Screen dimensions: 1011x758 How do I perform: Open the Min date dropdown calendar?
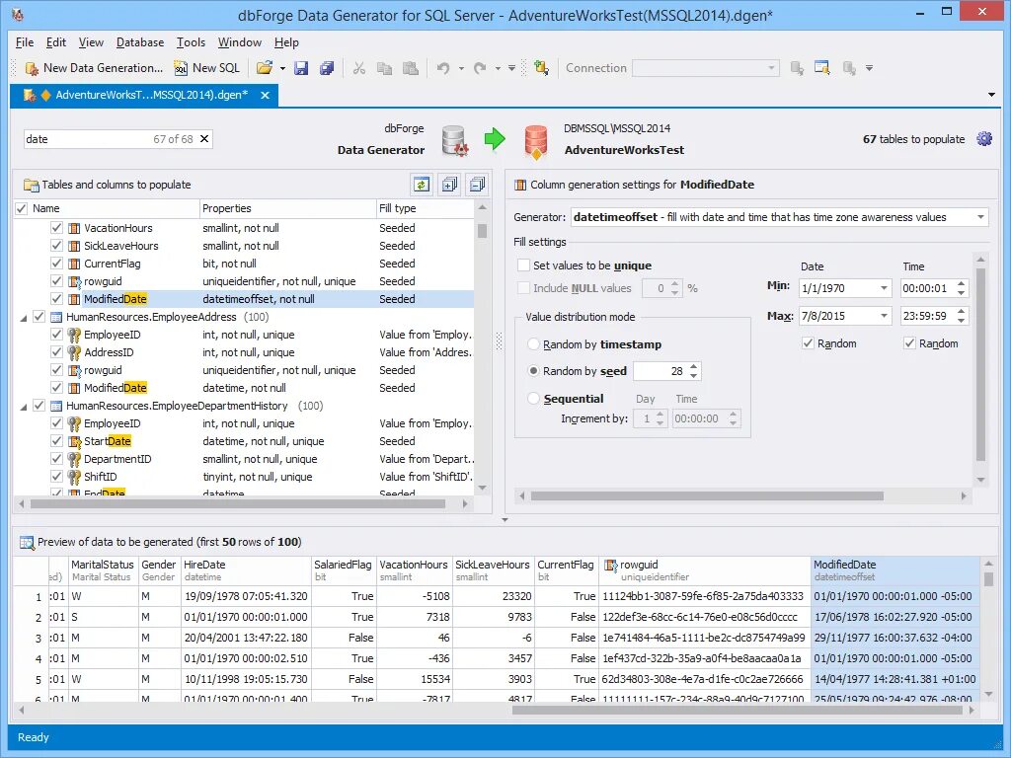point(884,288)
